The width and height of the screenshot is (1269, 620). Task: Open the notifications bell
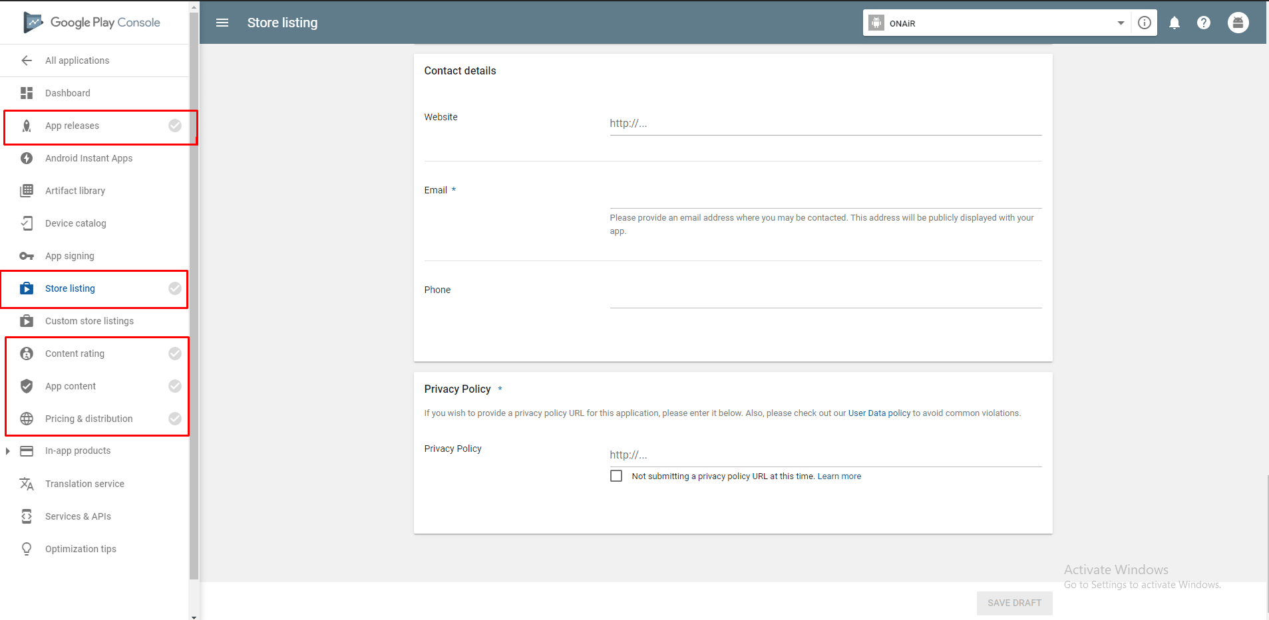tap(1175, 23)
